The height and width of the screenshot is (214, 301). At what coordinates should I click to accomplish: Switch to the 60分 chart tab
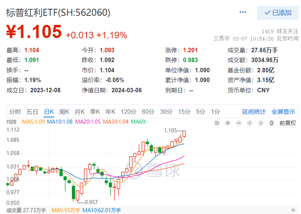click(x=148, y=112)
